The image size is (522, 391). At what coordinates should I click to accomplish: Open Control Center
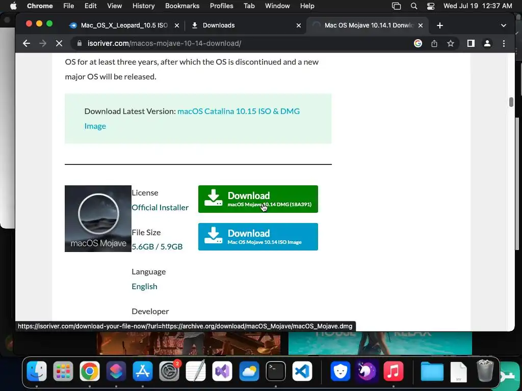[x=430, y=6]
